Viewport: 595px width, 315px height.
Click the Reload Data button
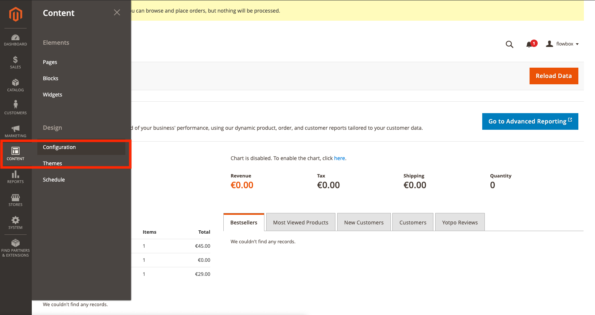pyautogui.click(x=554, y=76)
